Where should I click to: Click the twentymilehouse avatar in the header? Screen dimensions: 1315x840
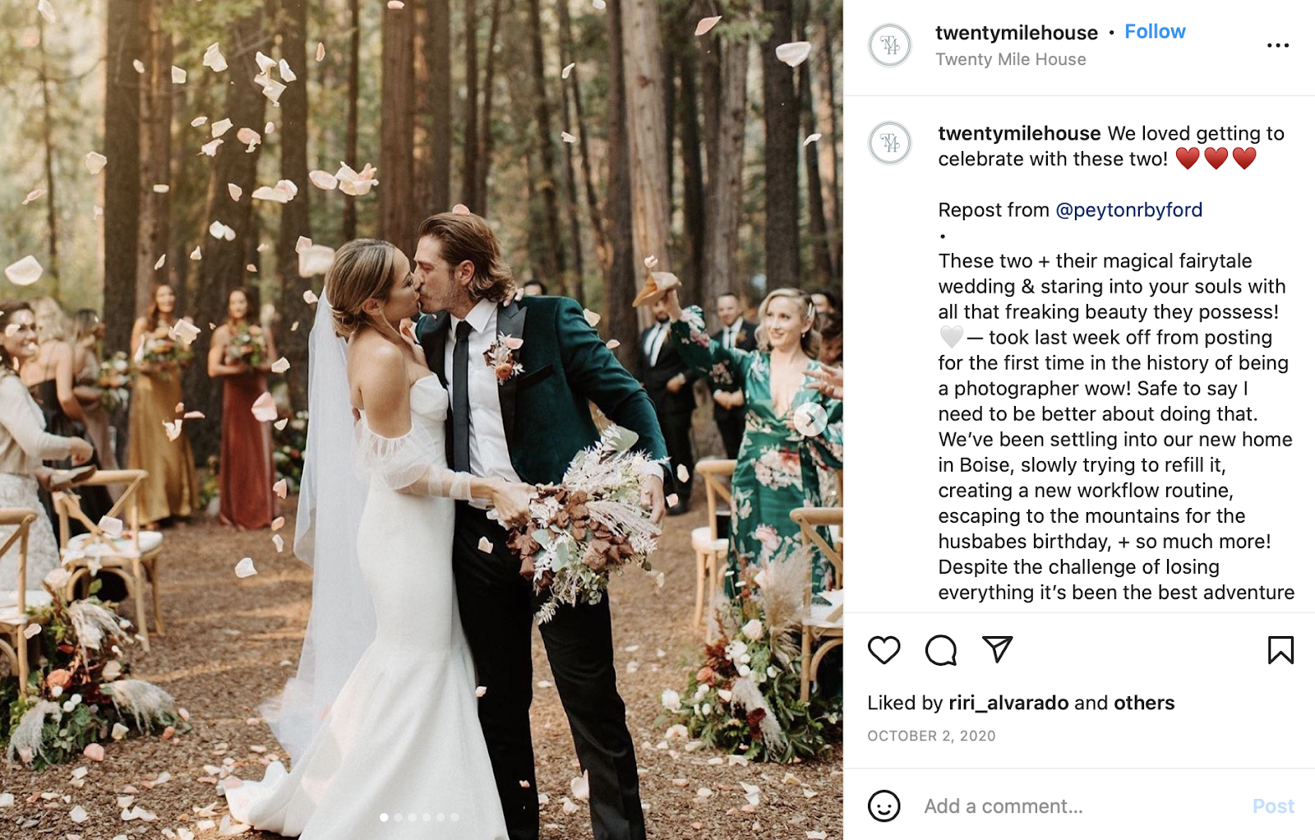pyautogui.click(x=890, y=45)
